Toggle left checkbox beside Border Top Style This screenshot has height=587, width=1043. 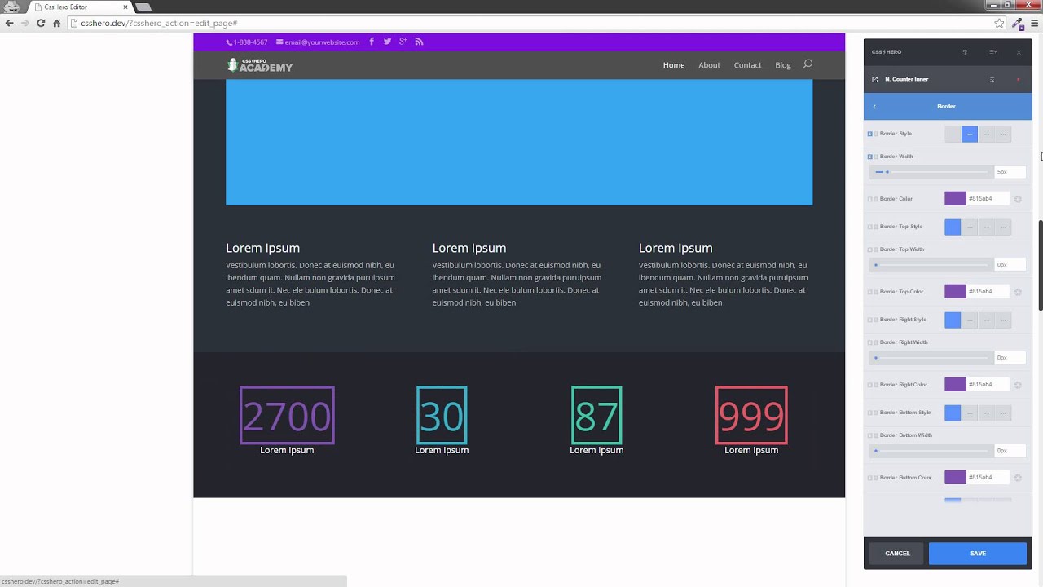pos(869,227)
